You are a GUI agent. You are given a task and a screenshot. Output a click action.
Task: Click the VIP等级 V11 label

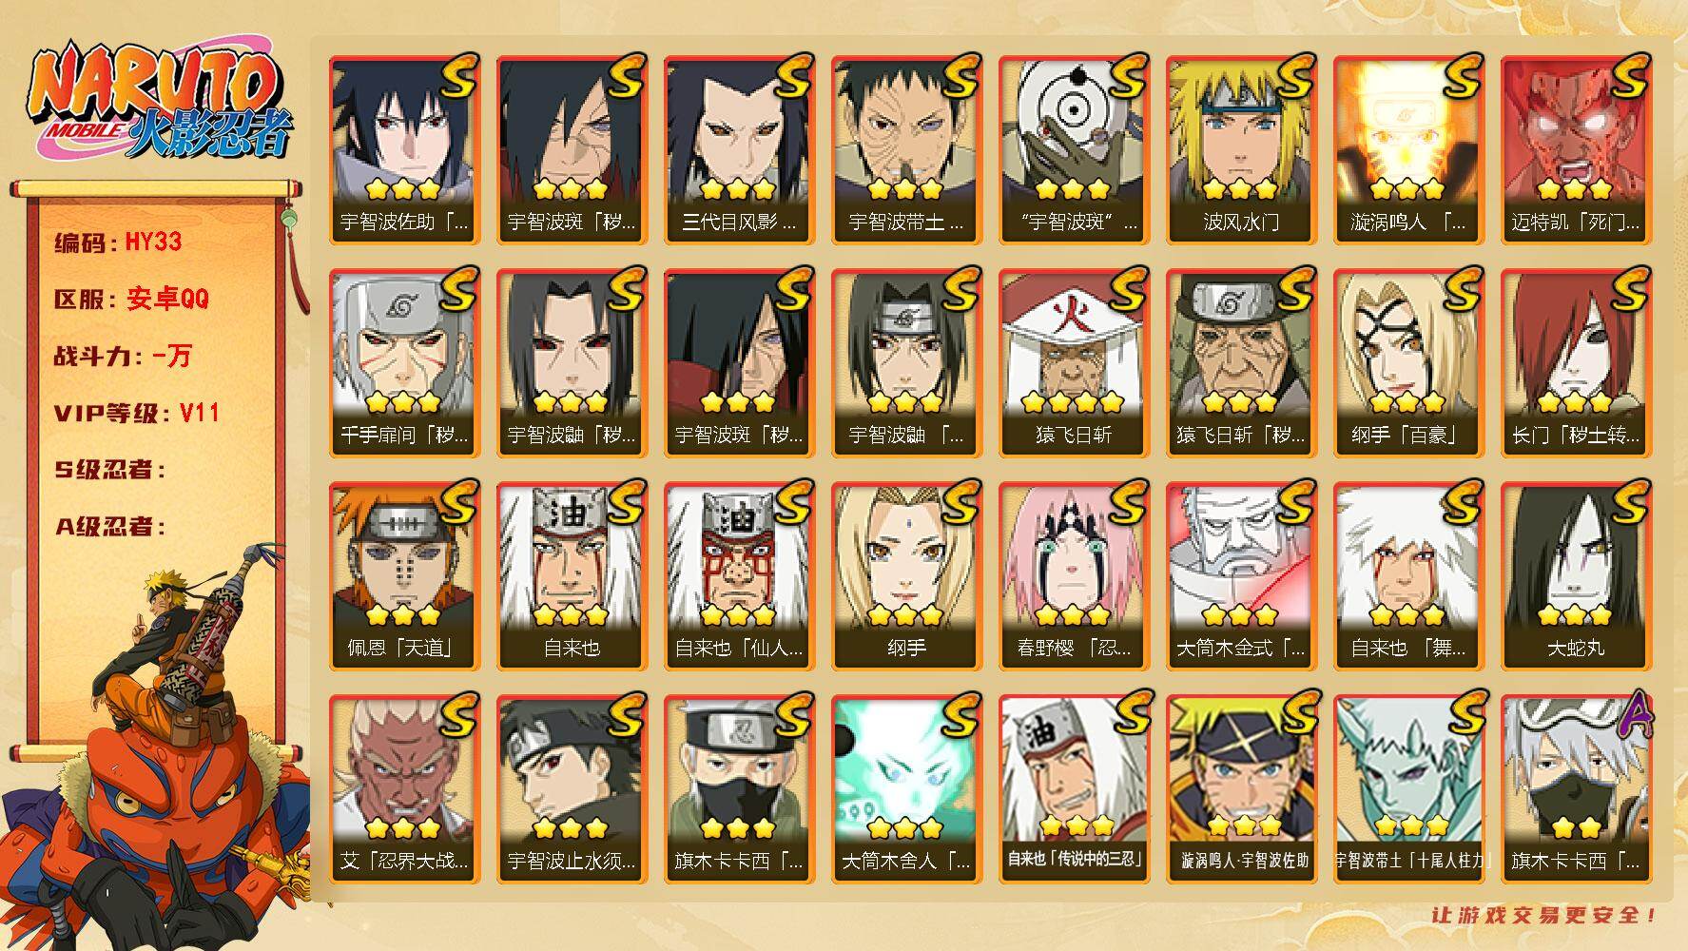pos(137,413)
